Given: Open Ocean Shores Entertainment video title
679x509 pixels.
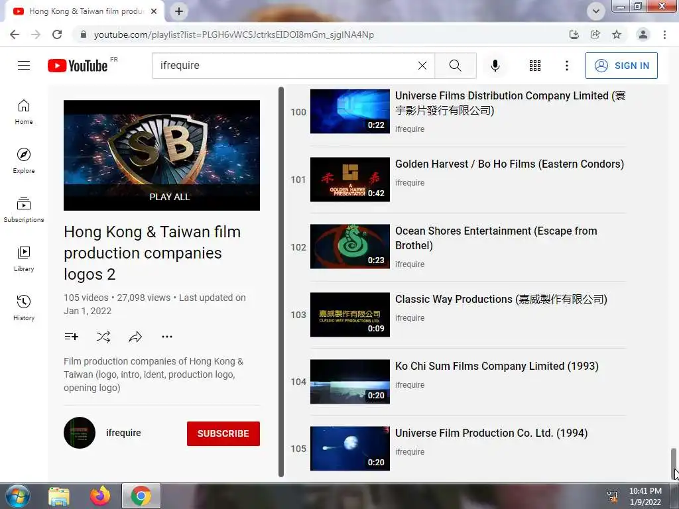Looking at the screenshot, I should [496, 238].
